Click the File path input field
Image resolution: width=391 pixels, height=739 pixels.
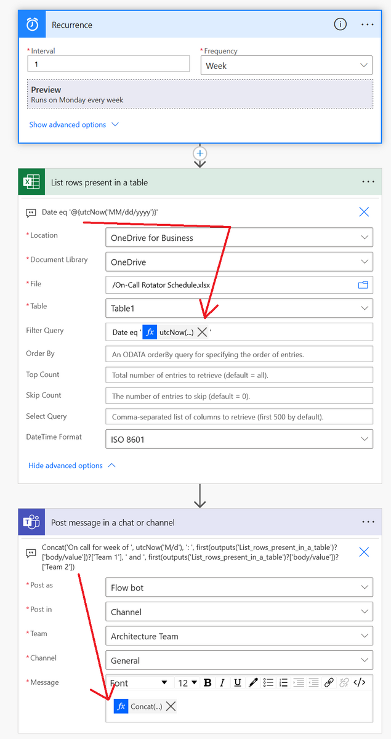[x=239, y=285]
